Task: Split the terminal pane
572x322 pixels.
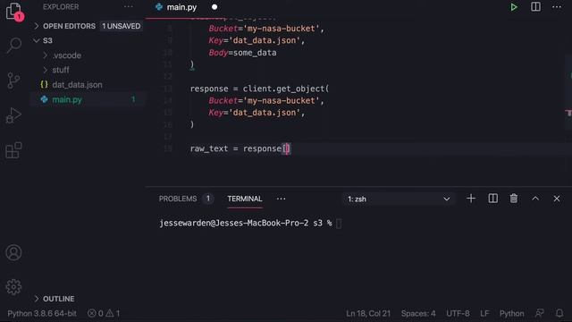Action: pos(492,199)
